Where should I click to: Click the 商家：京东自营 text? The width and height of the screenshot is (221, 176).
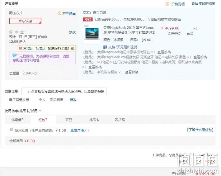point(94,13)
